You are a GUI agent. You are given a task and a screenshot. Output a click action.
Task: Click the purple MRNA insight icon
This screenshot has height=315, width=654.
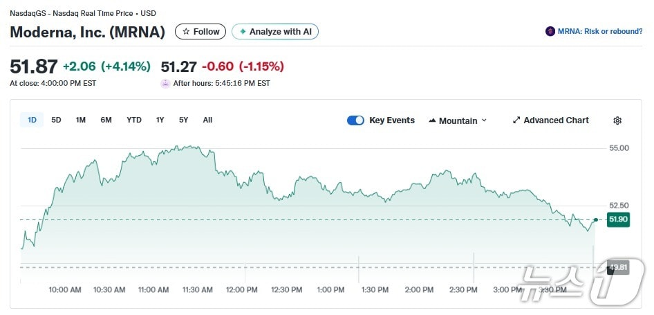[x=550, y=31]
